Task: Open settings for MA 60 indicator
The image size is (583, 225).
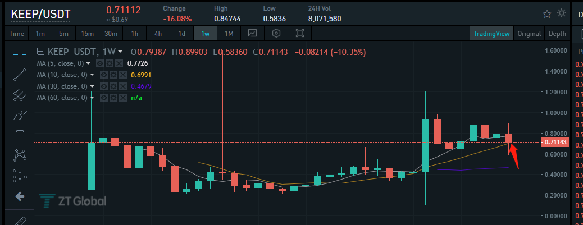Action: pos(114,98)
